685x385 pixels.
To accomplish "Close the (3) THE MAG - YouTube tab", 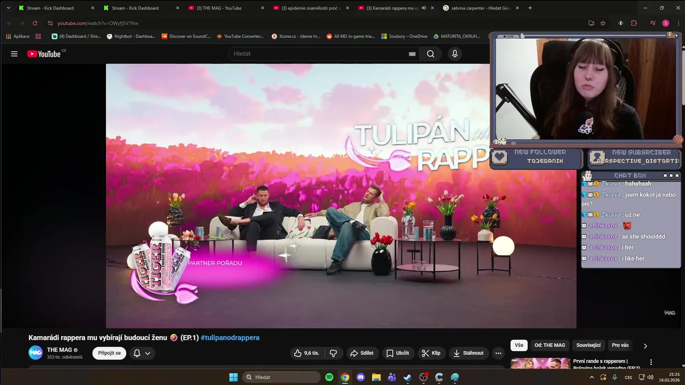I will click(x=262, y=8).
